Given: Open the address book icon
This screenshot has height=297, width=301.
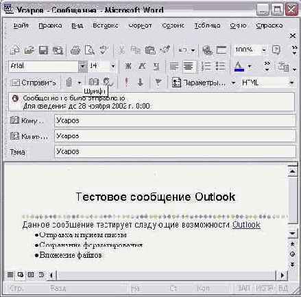Looking at the screenshot, I should click(x=94, y=82).
